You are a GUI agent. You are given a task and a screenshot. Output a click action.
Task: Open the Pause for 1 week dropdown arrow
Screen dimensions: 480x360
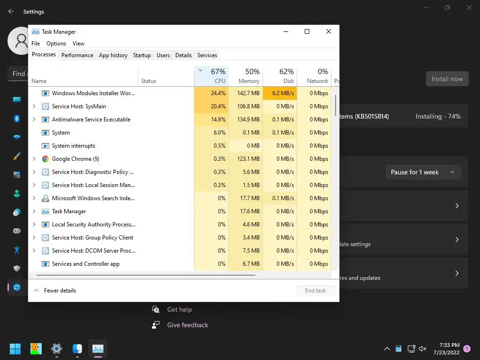(452, 172)
